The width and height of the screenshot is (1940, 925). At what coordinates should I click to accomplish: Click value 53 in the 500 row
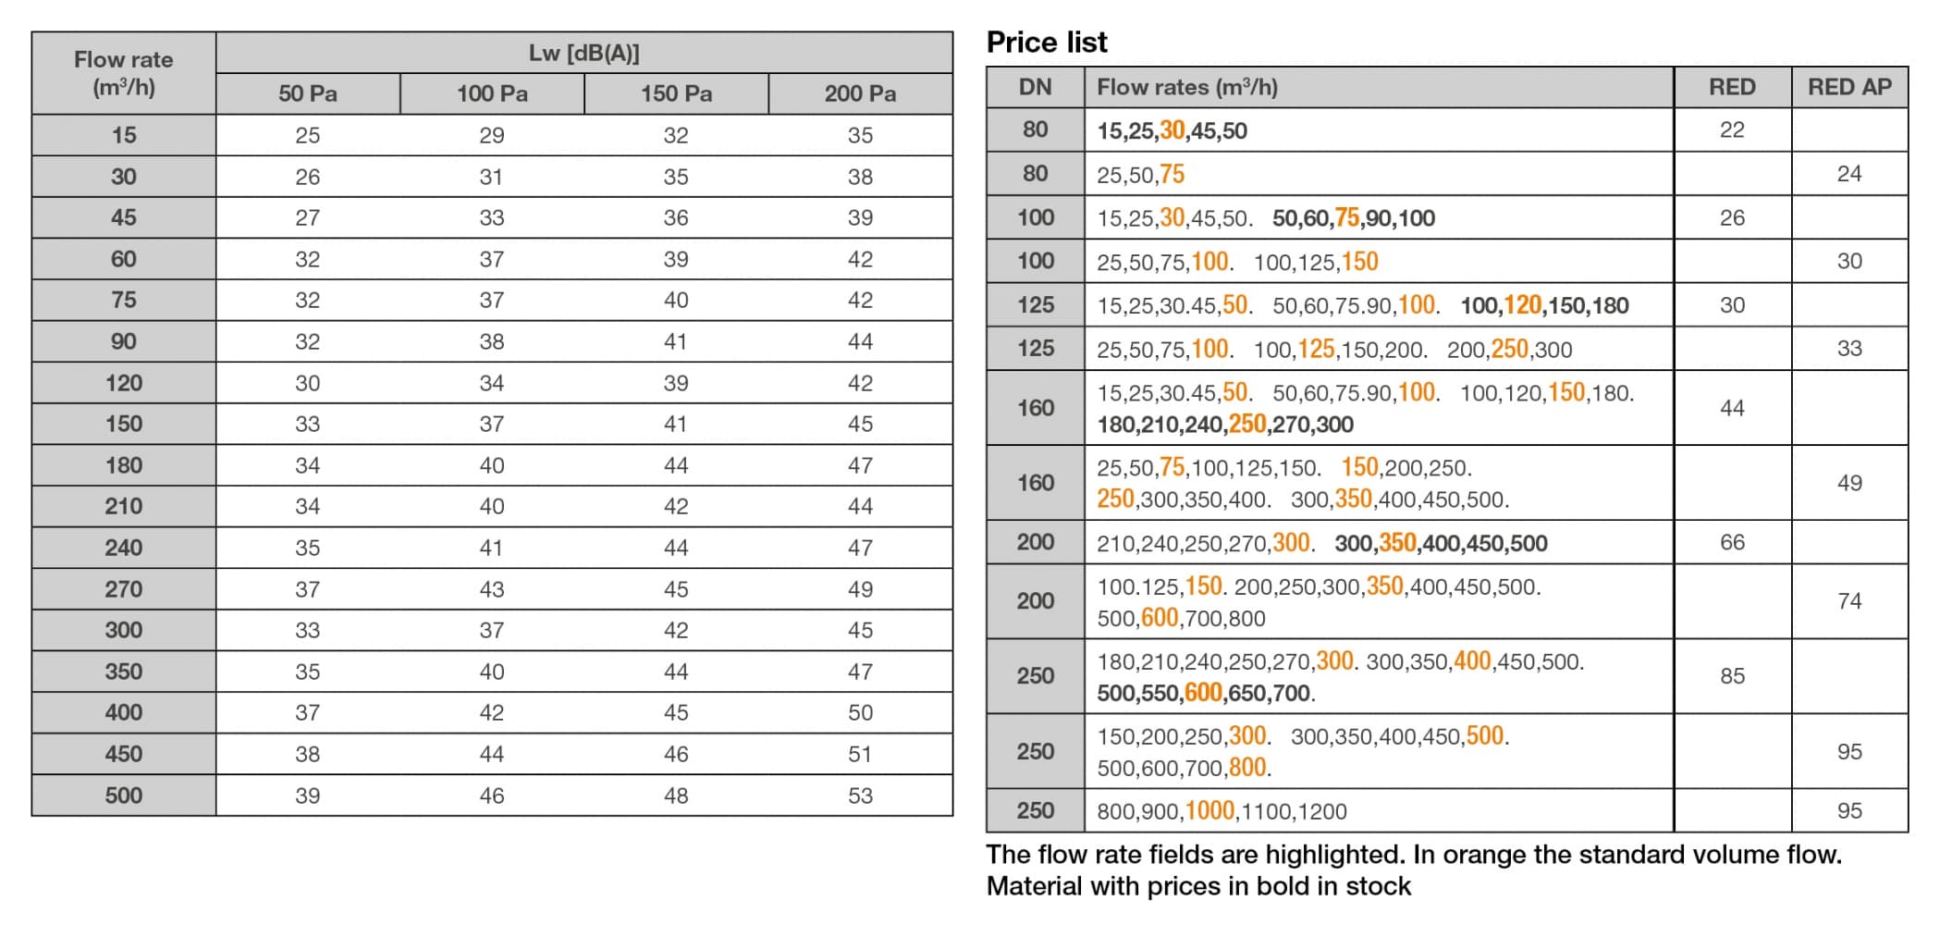tap(860, 795)
